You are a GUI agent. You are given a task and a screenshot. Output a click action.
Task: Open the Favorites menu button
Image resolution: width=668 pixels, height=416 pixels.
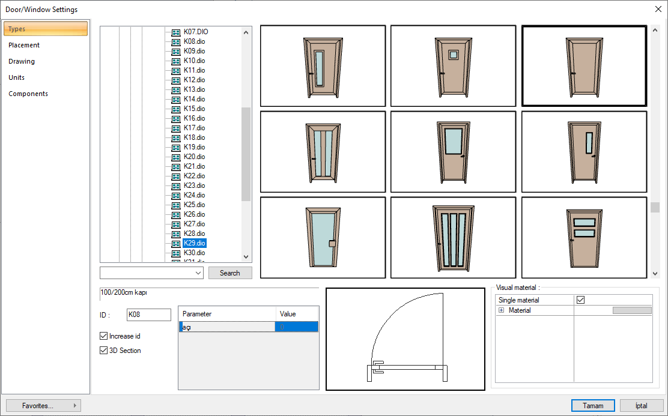(43, 406)
